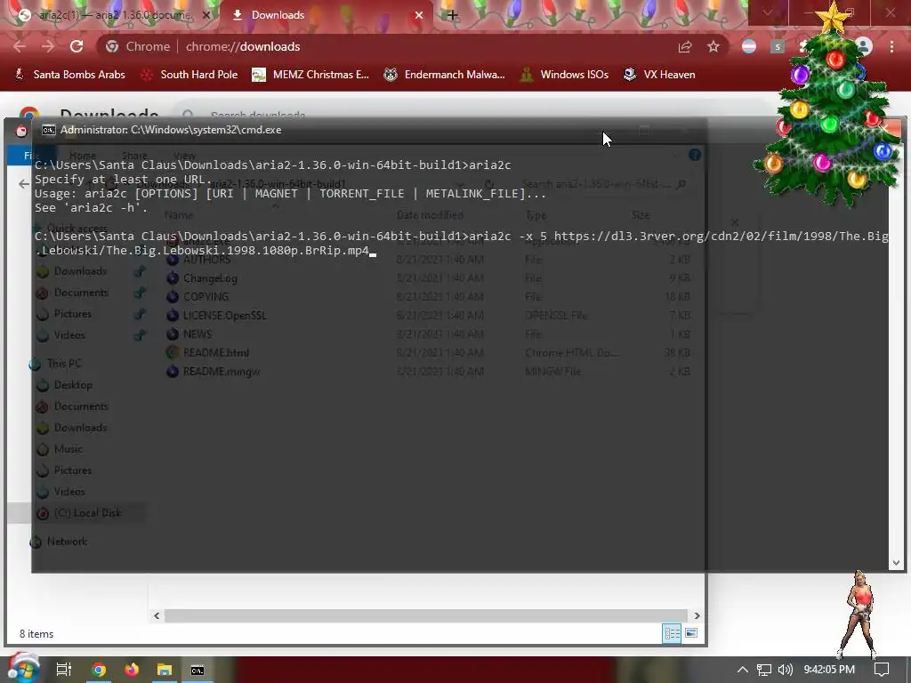The width and height of the screenshot is (911, 683).
Task: Open Network in Explorer sidebar
Action: (67, 542)
